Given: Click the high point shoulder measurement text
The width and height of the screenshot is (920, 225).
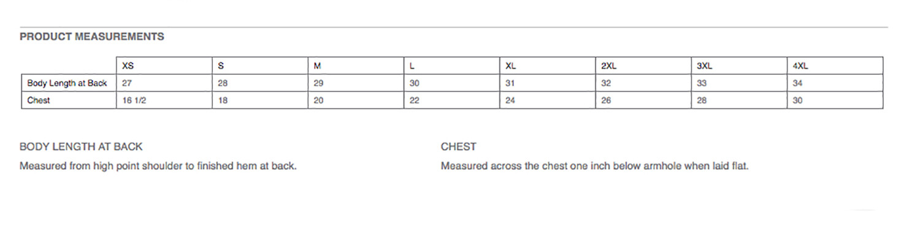Looking at the screenshot, I should tap(158, 166).
